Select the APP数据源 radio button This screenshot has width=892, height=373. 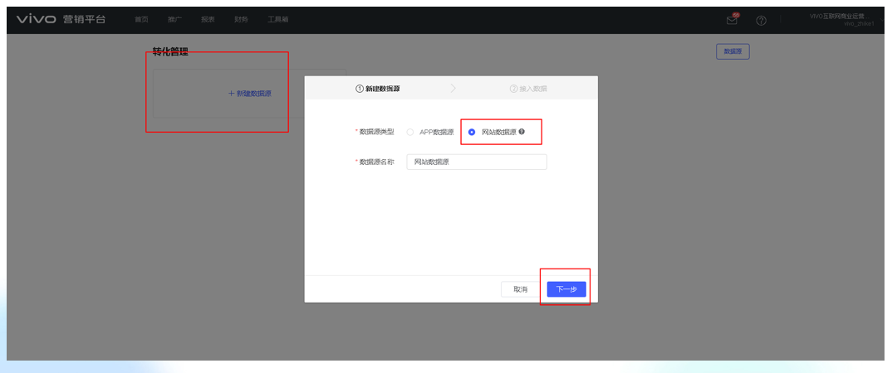point(410,132)
